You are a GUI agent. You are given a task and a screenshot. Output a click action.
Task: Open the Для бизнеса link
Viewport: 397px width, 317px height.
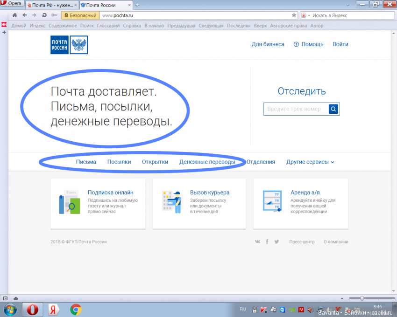(268, 44)
